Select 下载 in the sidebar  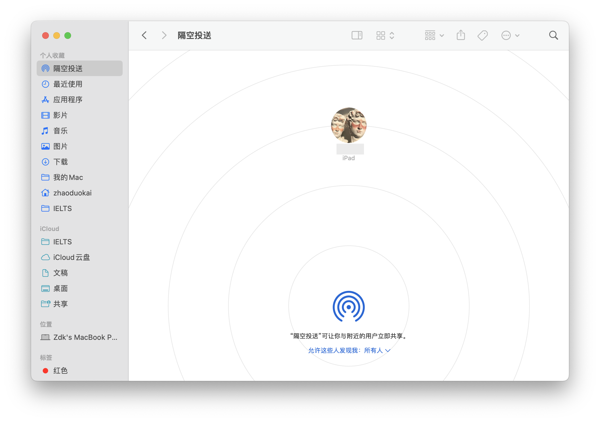(x=60, y=162)
